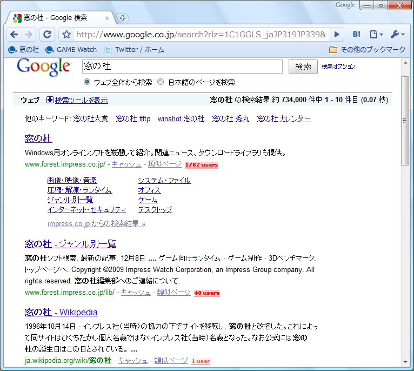Minimize the Chrome window
Image resolution: width=414 pixels, height=371 pixels.
point(367,5)
